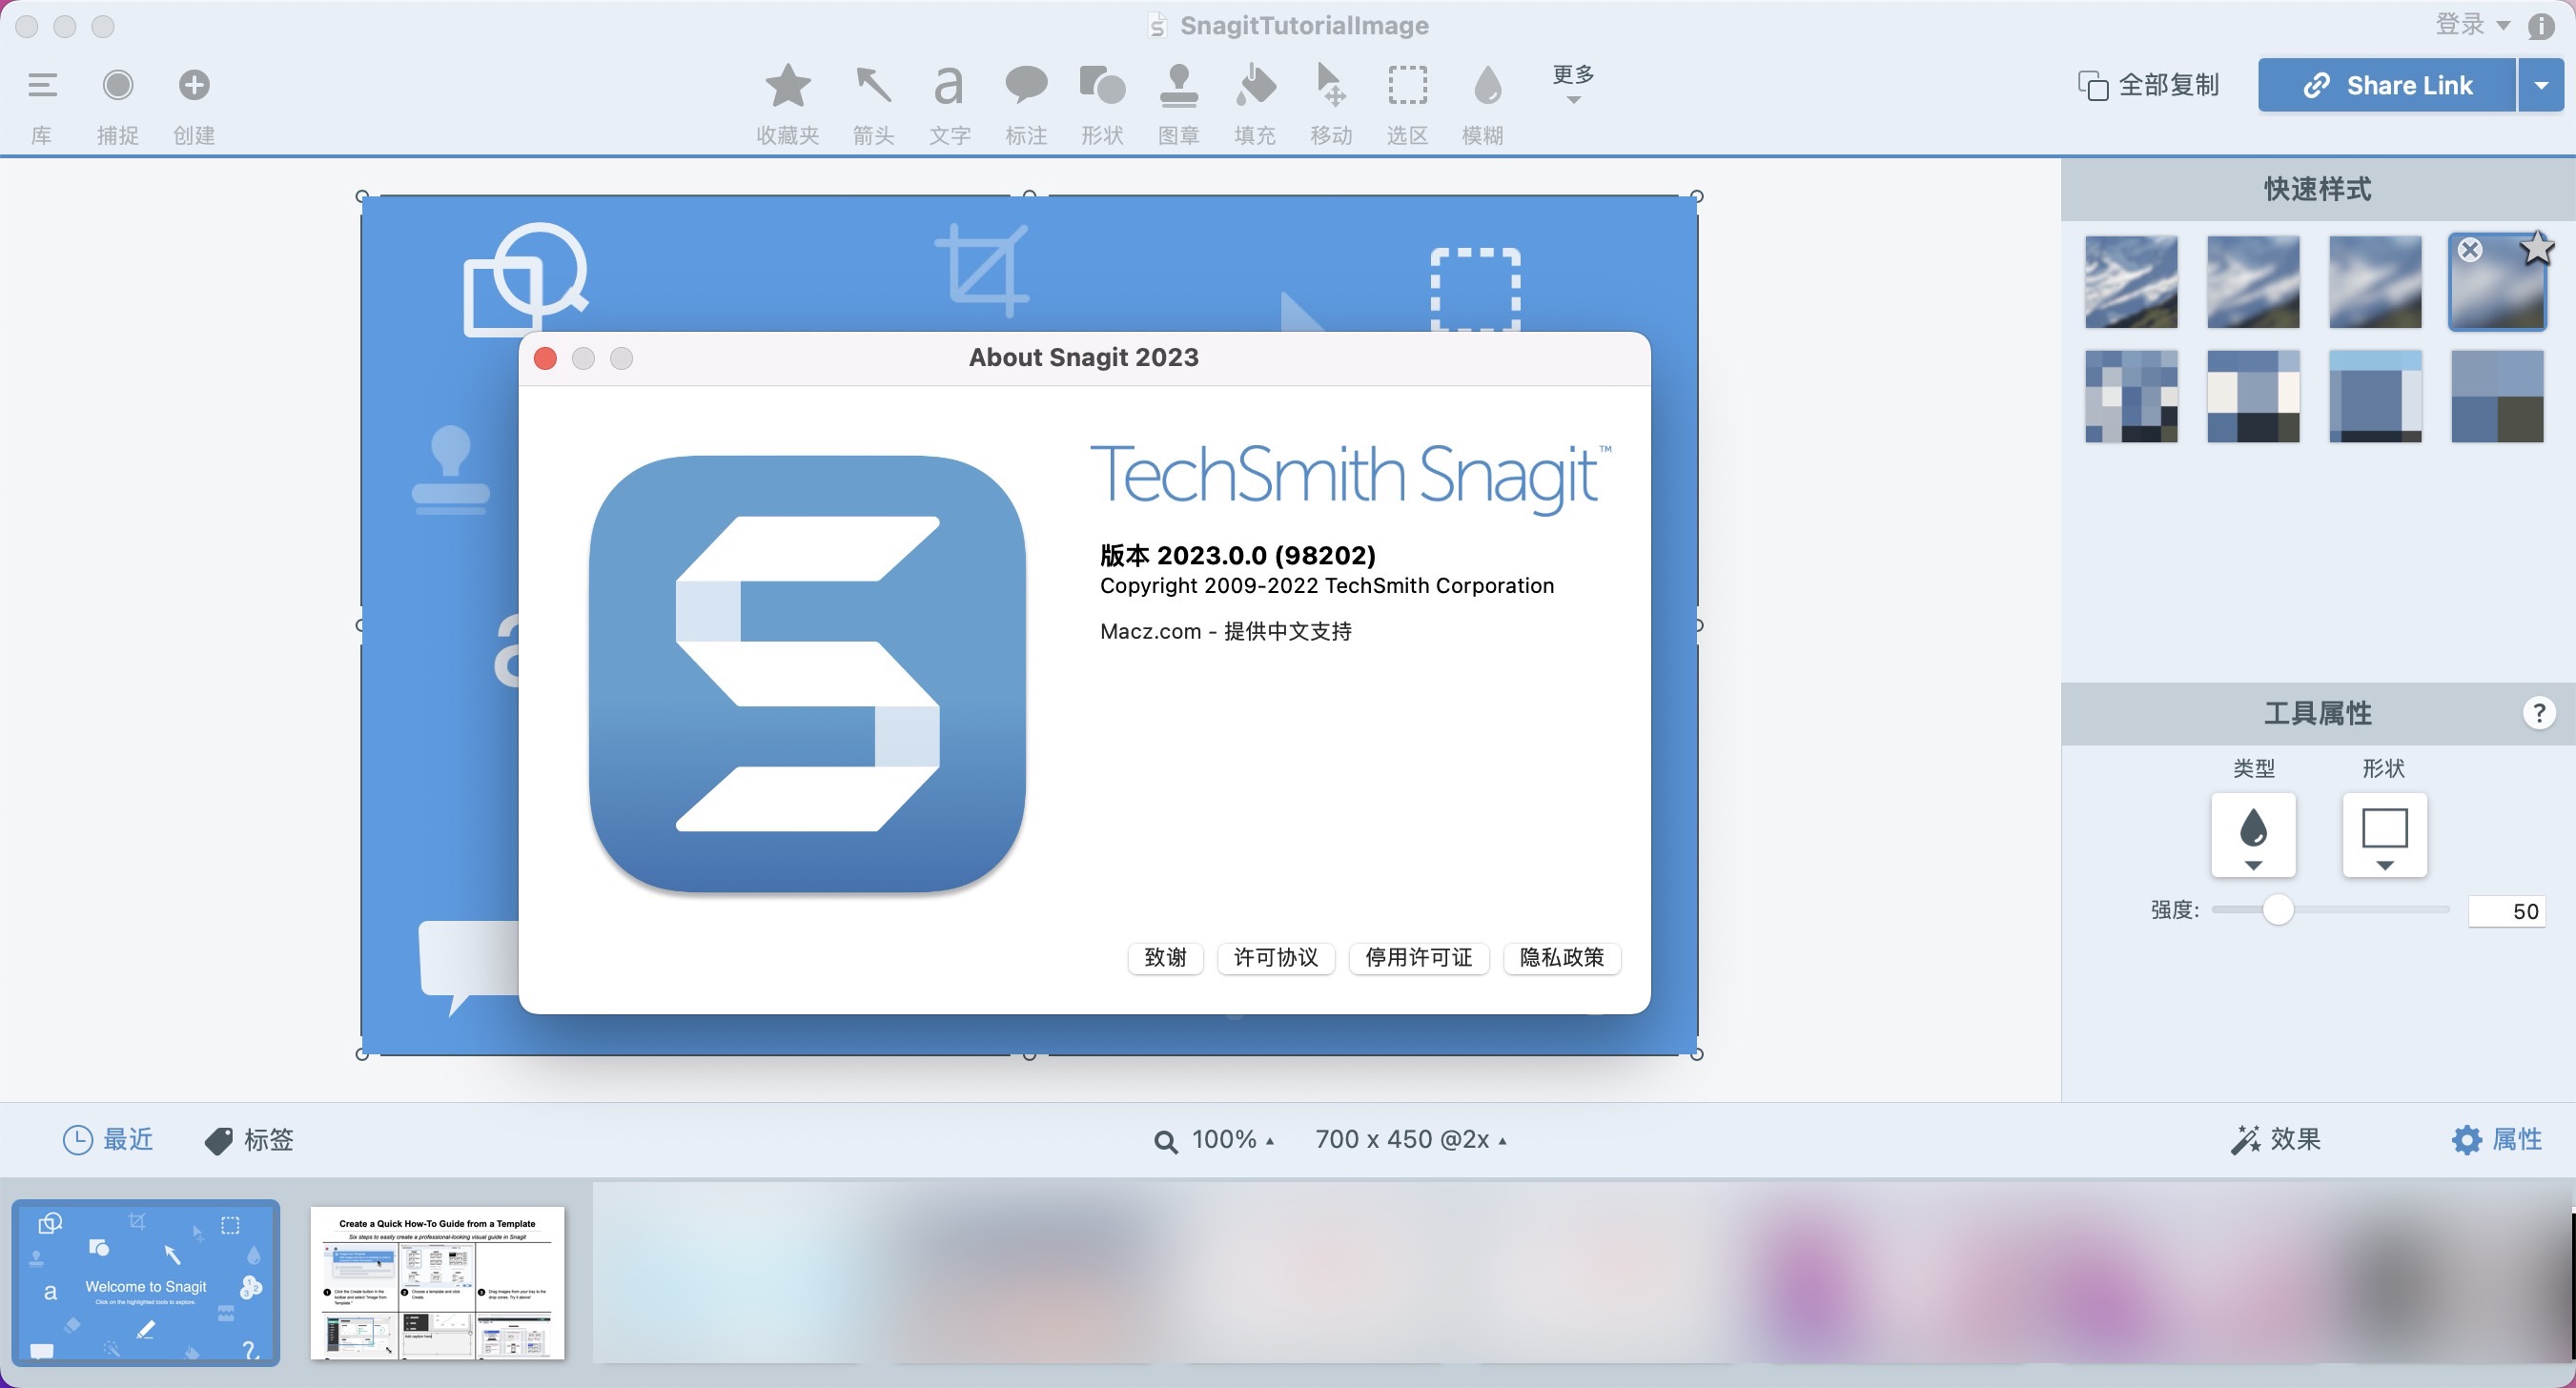Choose the Callout annotation tool
This screenshot has height=1388, width=2576.
click(x=1025, y=87)
